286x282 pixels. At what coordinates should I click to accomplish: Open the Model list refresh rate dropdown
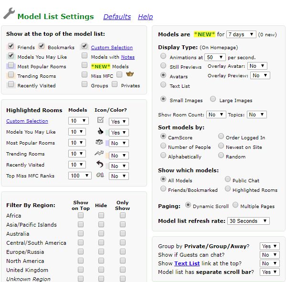click(x=248, y=221)
